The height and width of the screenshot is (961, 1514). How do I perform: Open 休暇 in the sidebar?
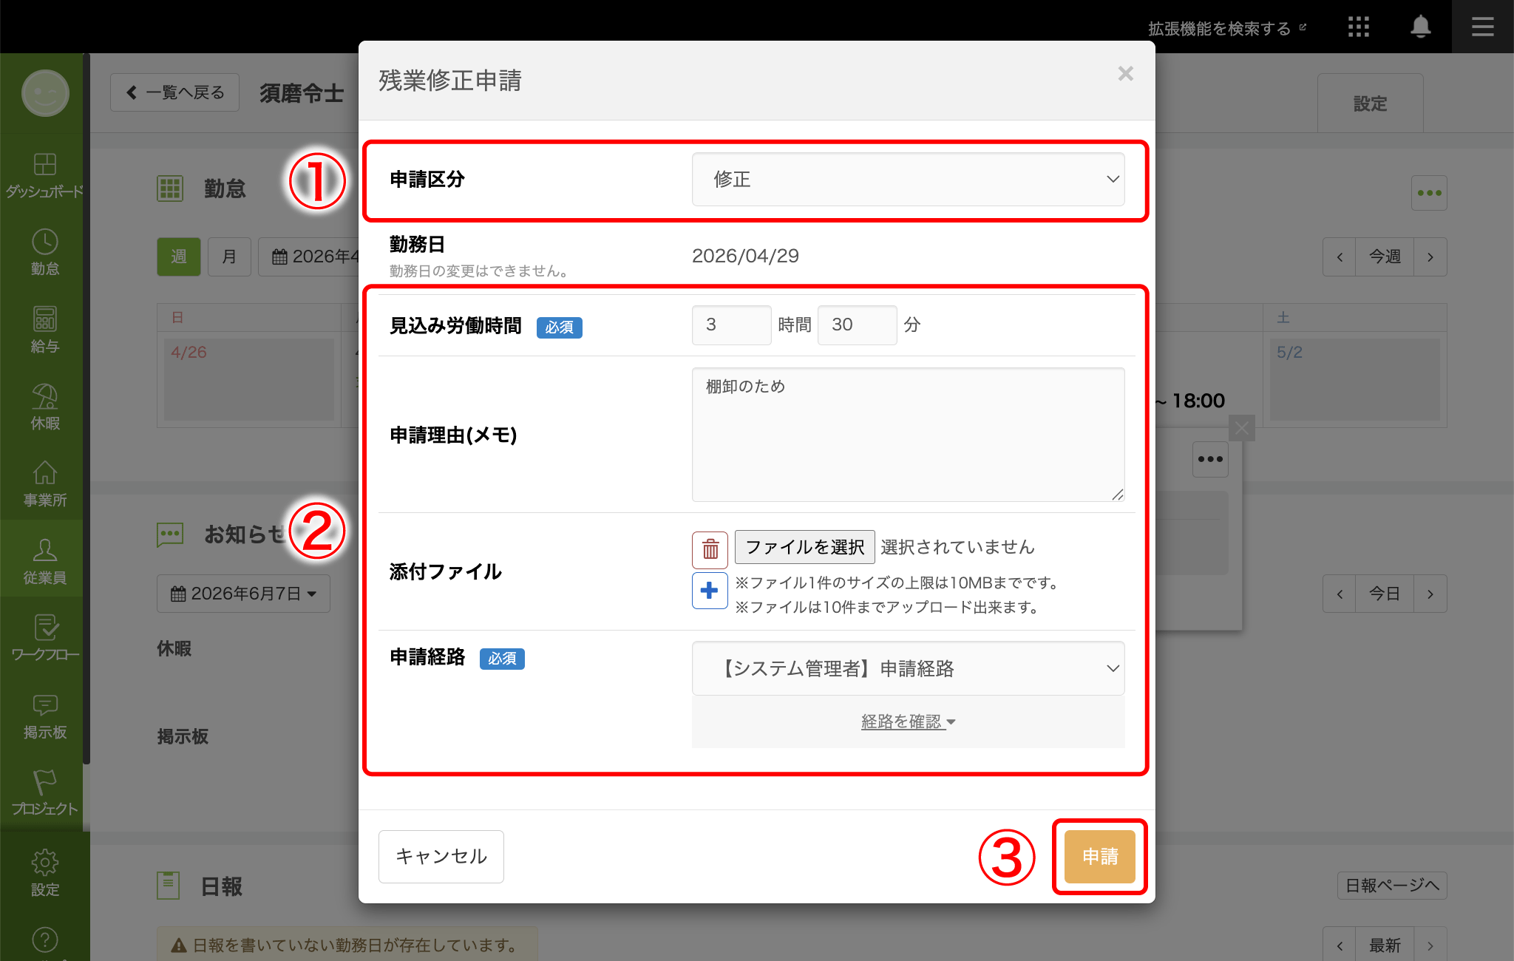45,407
